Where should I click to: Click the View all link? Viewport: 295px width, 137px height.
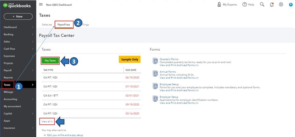click(x=47, y=121)
